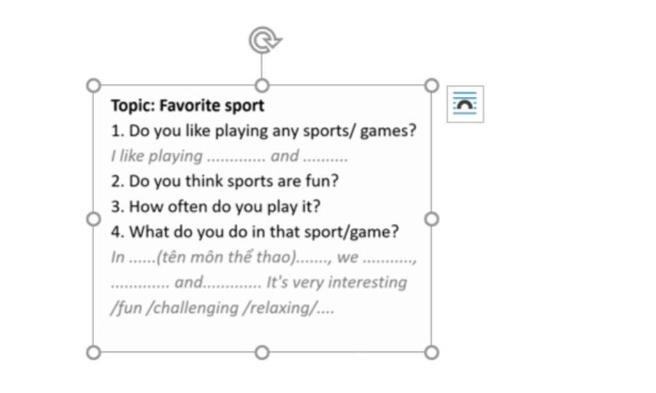Click the phrase 'It's very interesting'
The image size is (656, 393).
pos(337,283)
